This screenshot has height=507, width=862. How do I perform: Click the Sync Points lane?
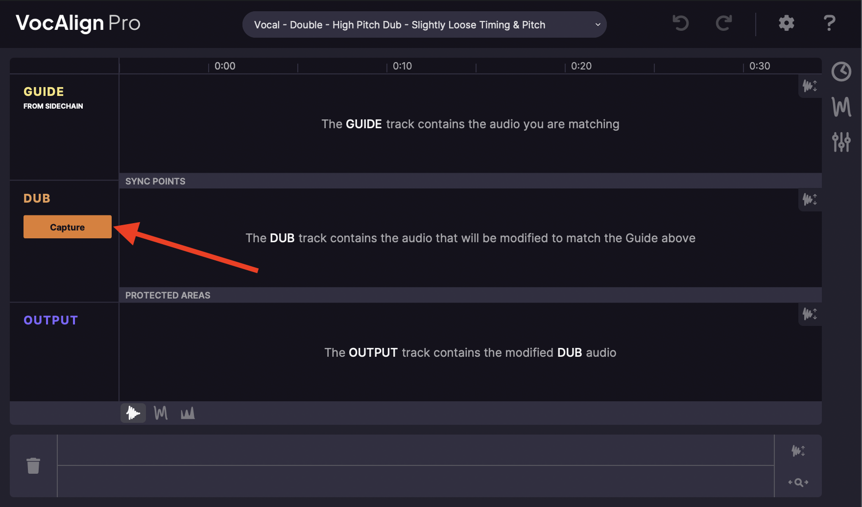[470, 181]
